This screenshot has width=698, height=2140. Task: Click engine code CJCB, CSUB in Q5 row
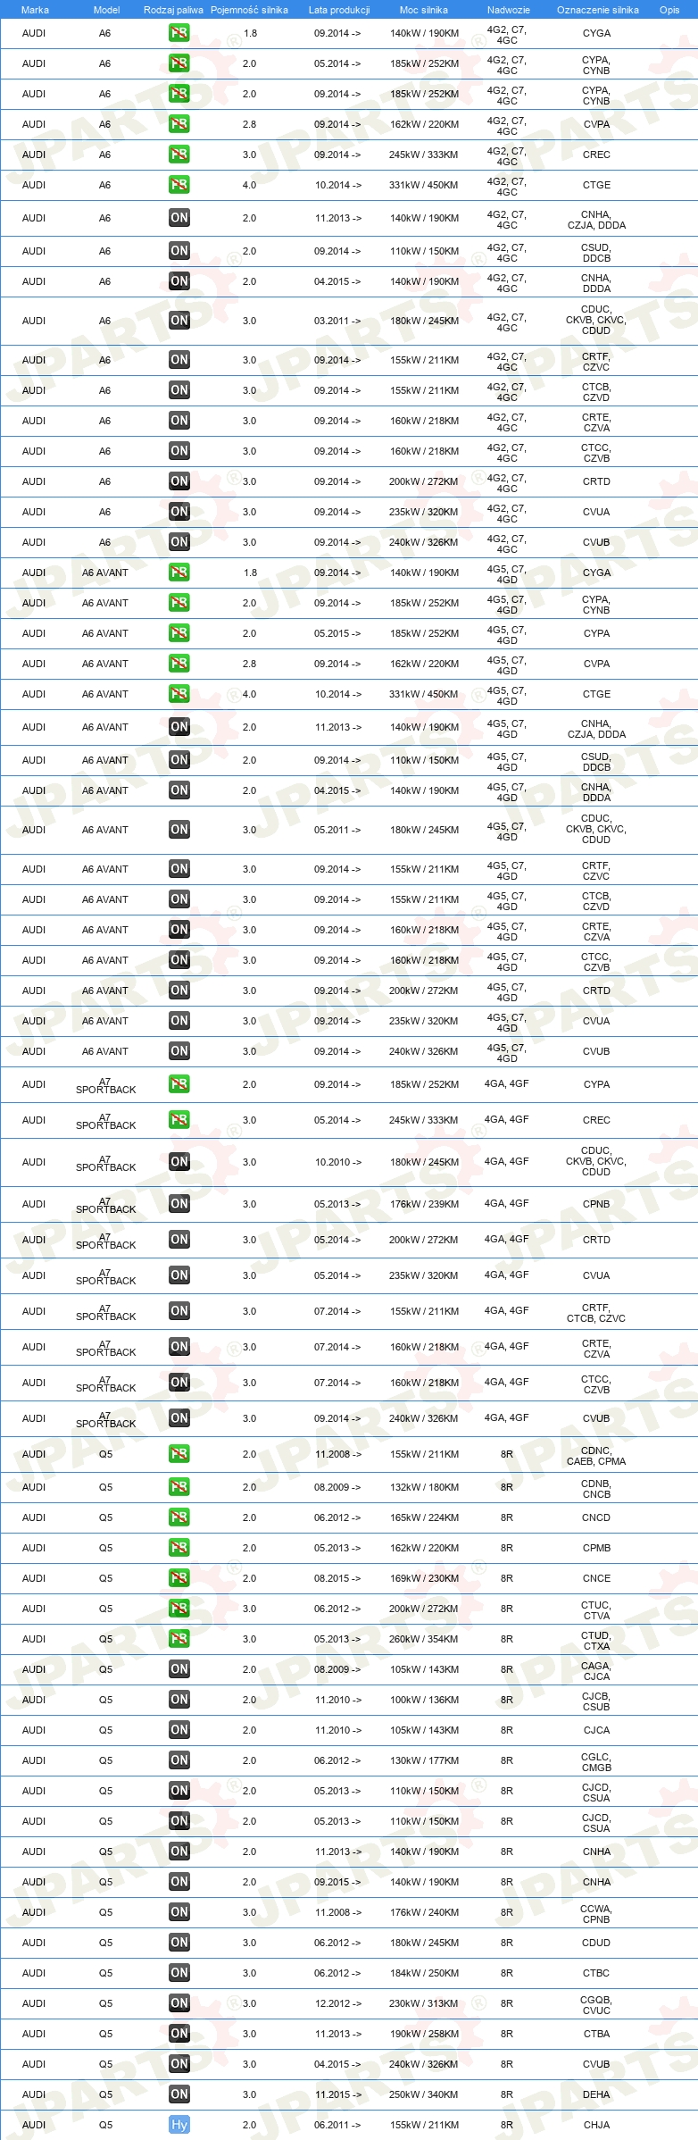(x=596, y=1701)
